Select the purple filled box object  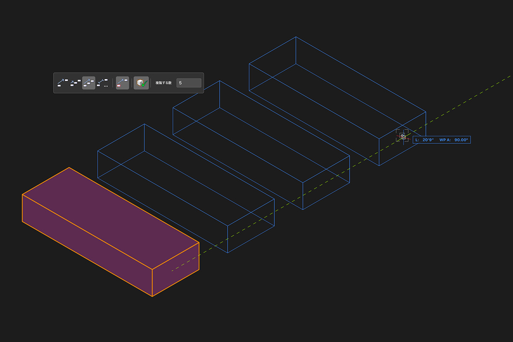point(110,232)
